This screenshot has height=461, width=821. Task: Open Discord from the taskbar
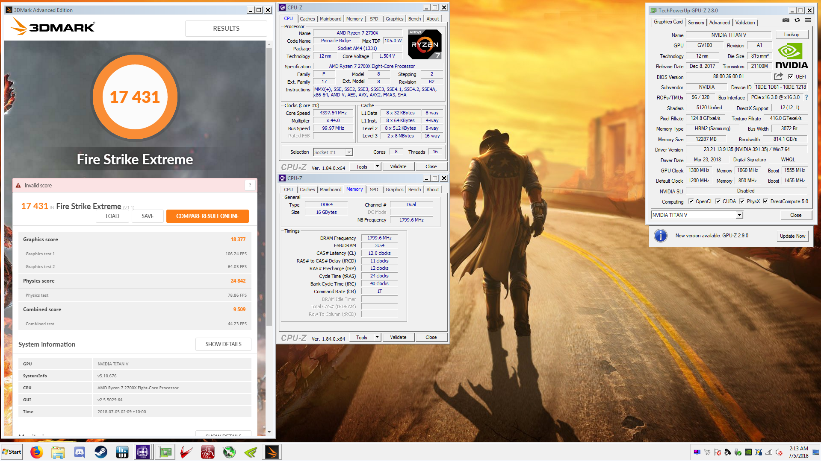click(x=80, y=452)
